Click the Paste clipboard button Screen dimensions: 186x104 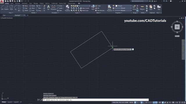click(x=151, y=8)
